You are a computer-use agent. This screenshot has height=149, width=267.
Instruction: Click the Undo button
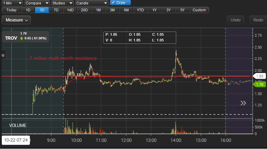click(236, 20)
